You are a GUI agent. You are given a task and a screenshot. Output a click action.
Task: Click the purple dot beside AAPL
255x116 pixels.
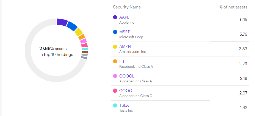[115, 17]
